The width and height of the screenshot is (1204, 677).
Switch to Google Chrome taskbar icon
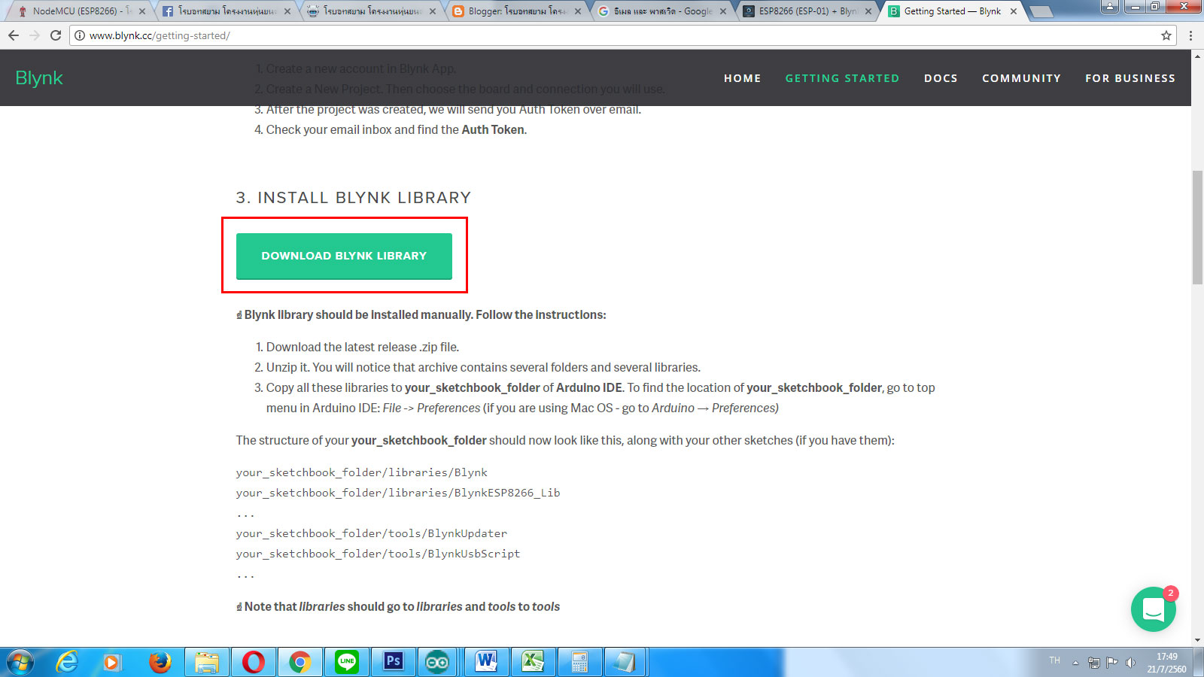pyautogui.click(x=300, y=662)
